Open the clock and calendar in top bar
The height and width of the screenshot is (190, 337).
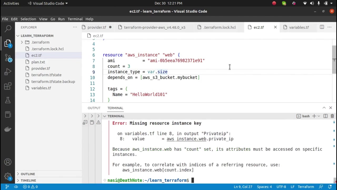tap(168, 3)
